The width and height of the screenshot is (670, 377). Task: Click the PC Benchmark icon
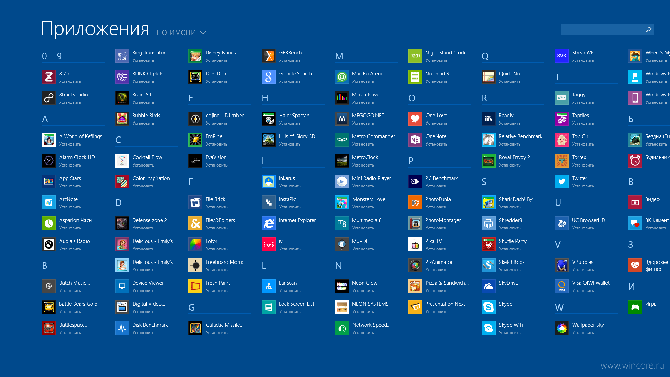[415, 182]
